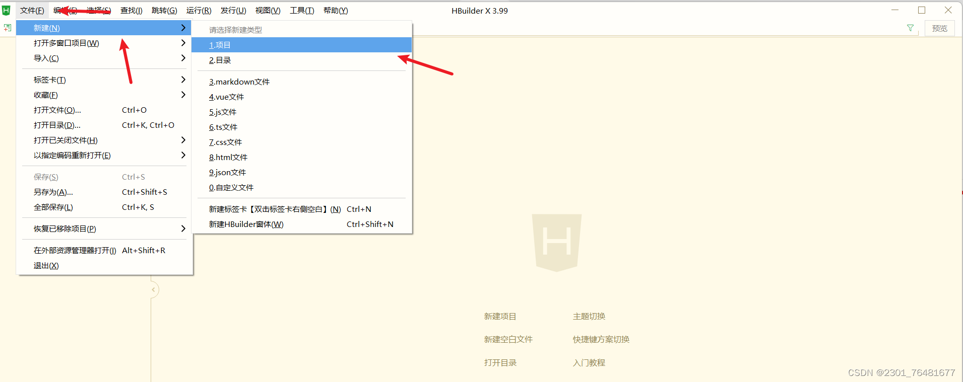Choose 打开文件(O)... from the File menu
This screenshot has height=382, width=963.
tap(104, 110)
